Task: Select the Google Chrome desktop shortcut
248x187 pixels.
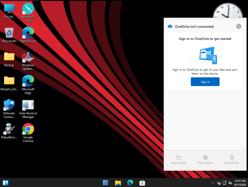Action: tap(28, 133)
